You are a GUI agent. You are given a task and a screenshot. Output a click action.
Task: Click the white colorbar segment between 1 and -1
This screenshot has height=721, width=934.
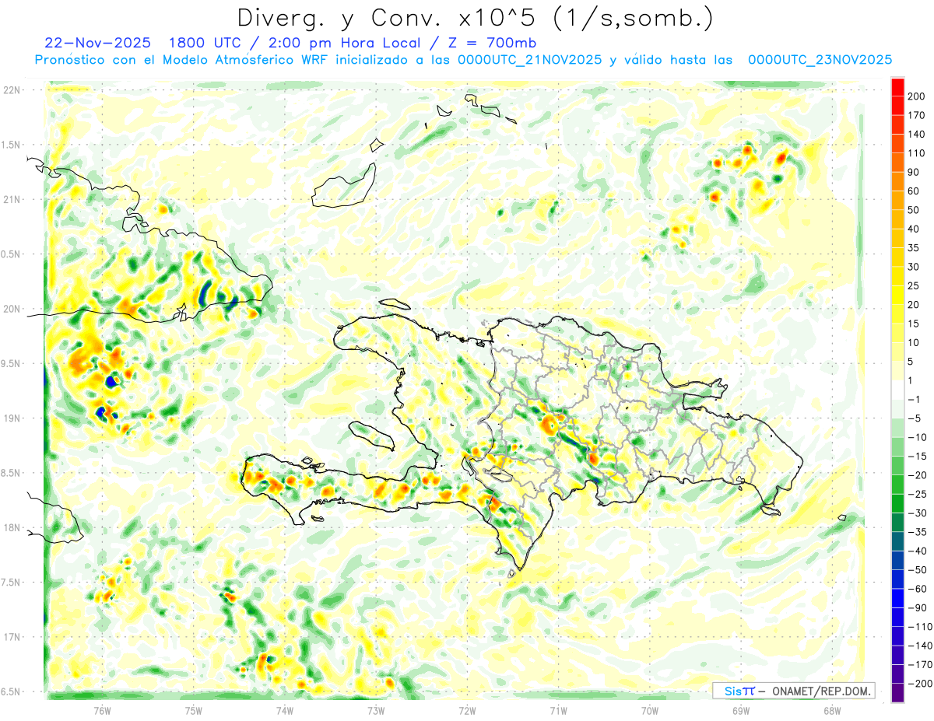pos(897,390)
